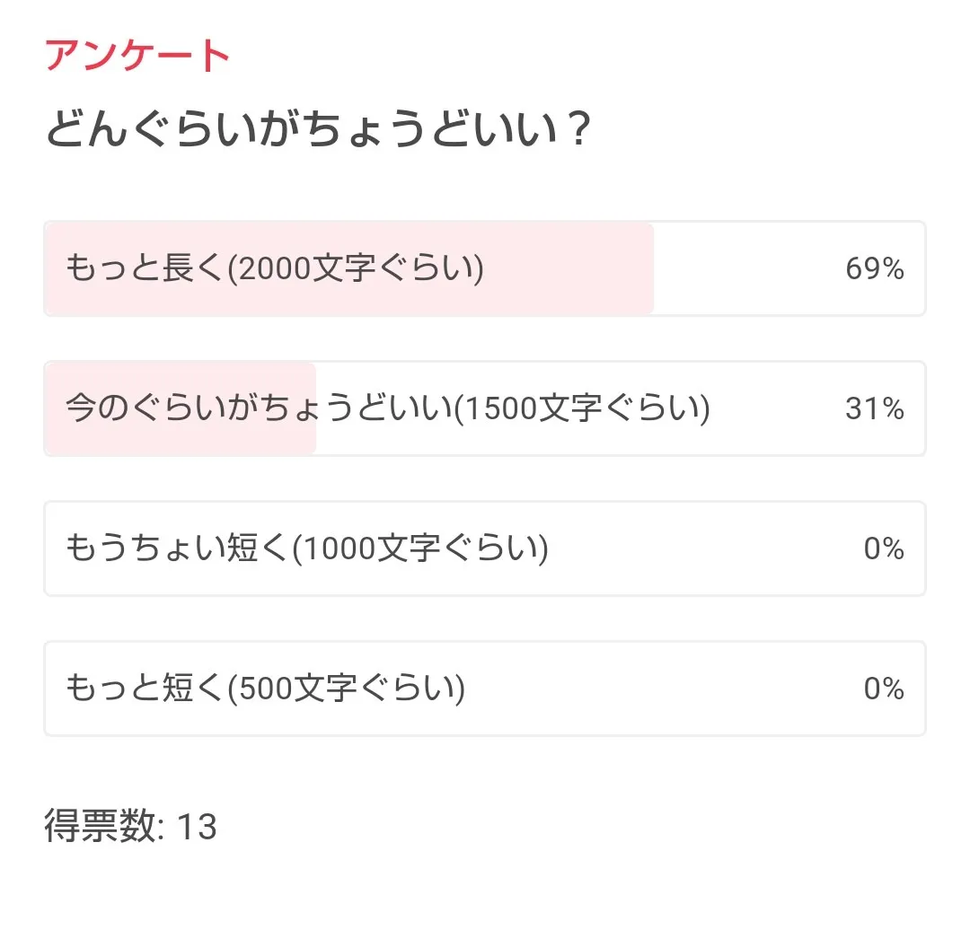Viewport: 970px width, 930px height.
Task: Select the もっと長く(2000文字ぐらい) poll option
Action: click(484, 268)
